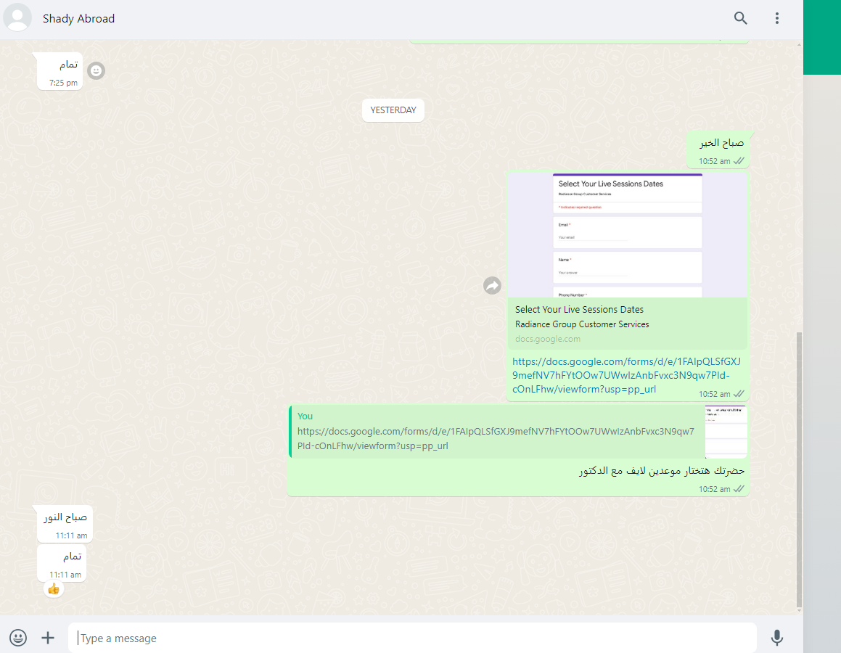Jump to the quoted You message
841x653 pixels.
point(496,432)
